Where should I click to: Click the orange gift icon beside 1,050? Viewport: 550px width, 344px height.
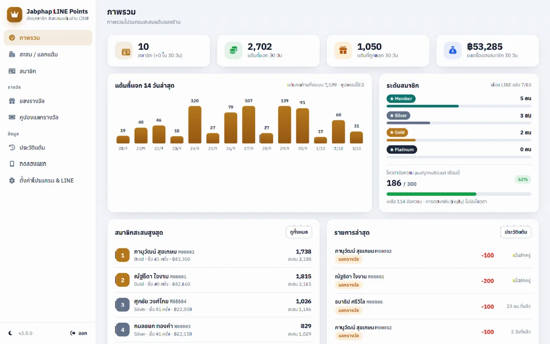343,51
